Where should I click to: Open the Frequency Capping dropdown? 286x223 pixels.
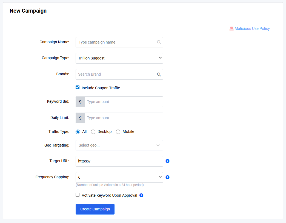(119, 177)
